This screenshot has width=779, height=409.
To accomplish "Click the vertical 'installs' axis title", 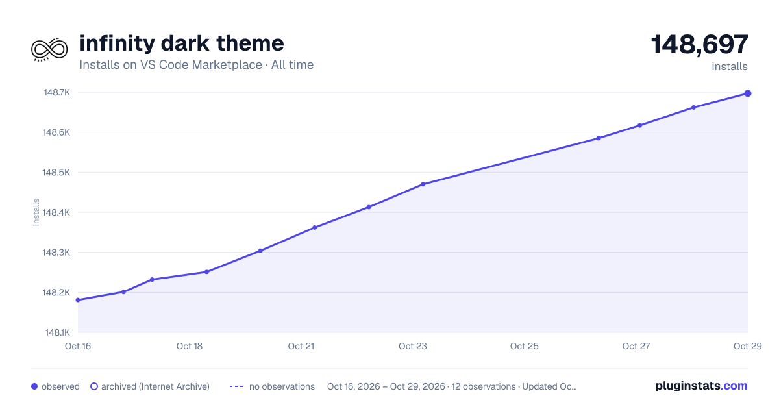I will (36, 212).
